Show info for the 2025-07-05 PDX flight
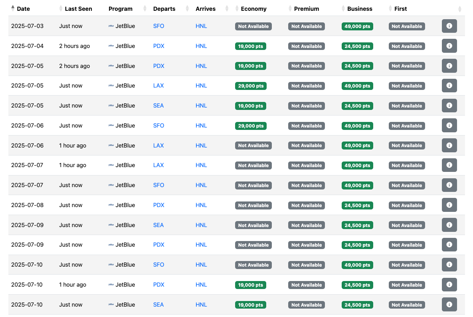Image resolution: width=473 pixels, height=317 pixels. [449, 66]
